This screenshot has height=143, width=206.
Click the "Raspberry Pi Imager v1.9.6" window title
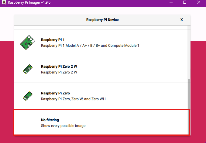click(29, 2)
